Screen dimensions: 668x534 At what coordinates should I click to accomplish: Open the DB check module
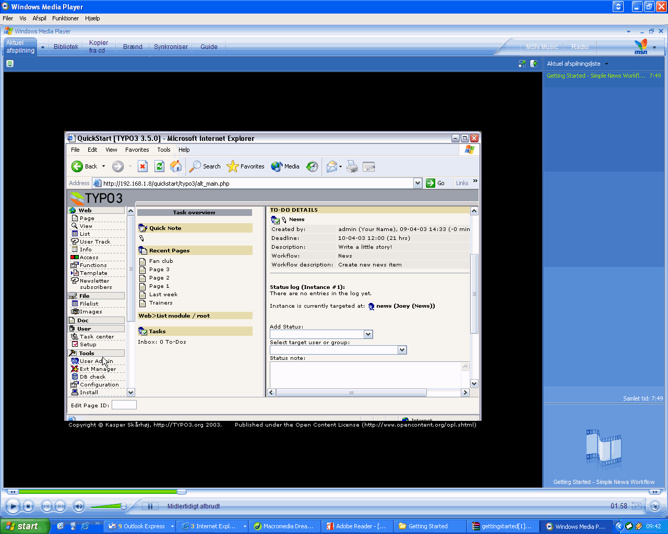click(92, 377)
